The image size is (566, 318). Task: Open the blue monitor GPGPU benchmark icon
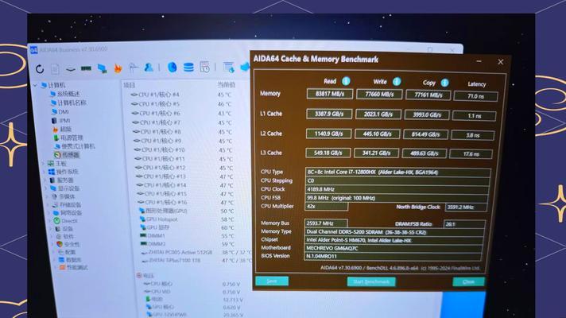[103, 68]
